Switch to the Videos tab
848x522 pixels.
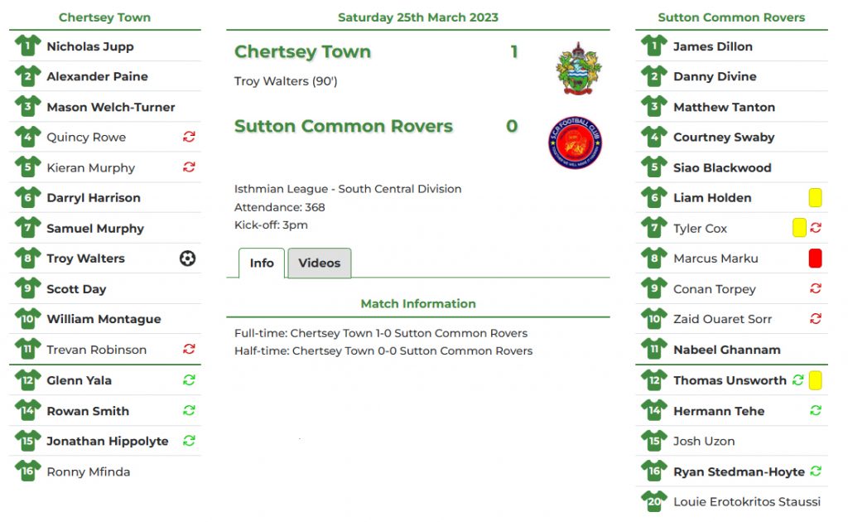[320, 263]
